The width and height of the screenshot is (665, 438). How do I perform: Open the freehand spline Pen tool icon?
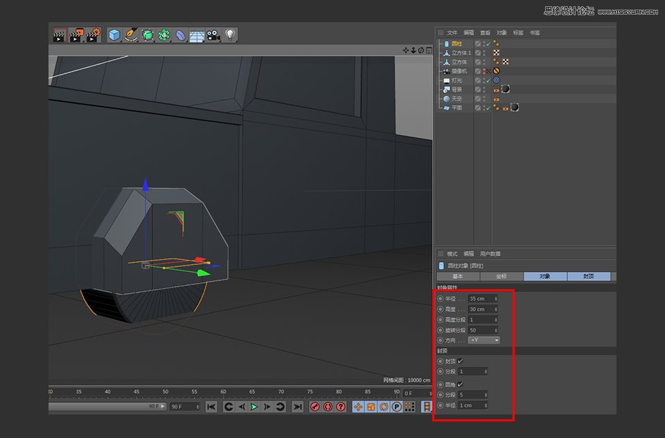(130, 35)
